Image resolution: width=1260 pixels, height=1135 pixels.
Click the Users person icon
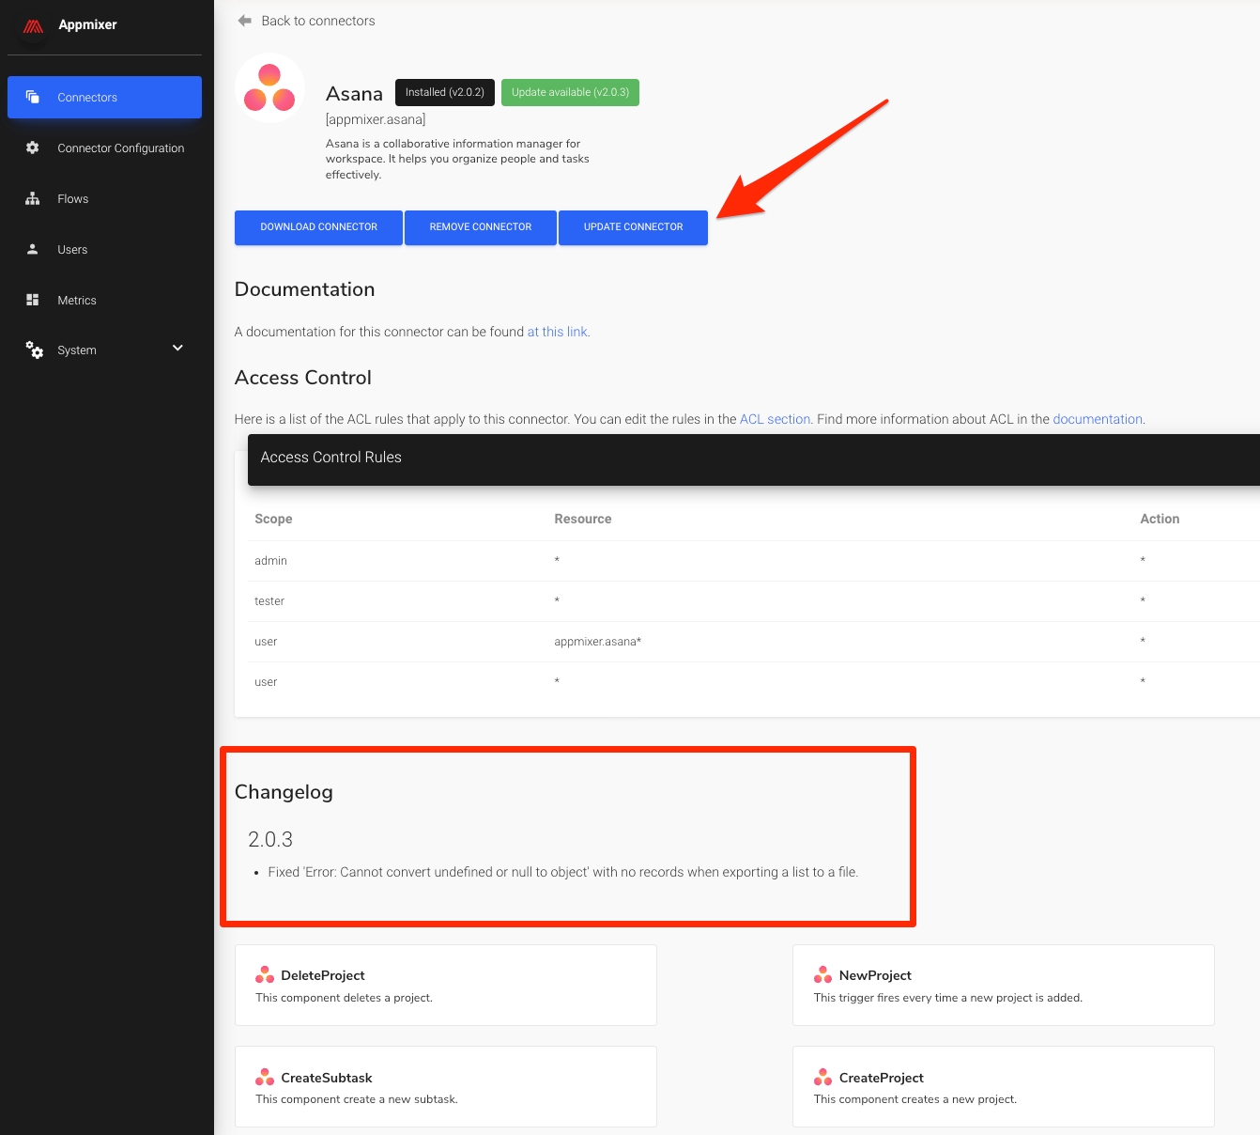click(x=33, y=249)
